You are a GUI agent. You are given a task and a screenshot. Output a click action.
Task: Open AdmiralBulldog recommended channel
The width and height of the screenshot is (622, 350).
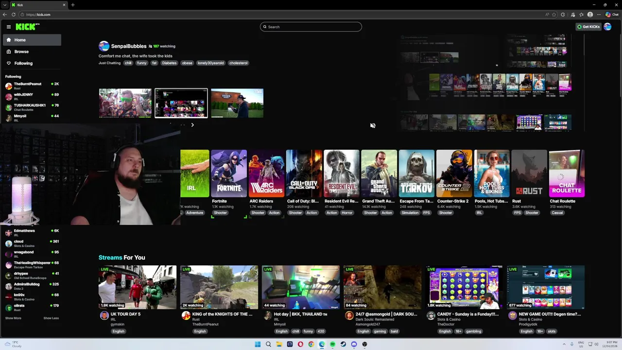(x=32, y=286)
